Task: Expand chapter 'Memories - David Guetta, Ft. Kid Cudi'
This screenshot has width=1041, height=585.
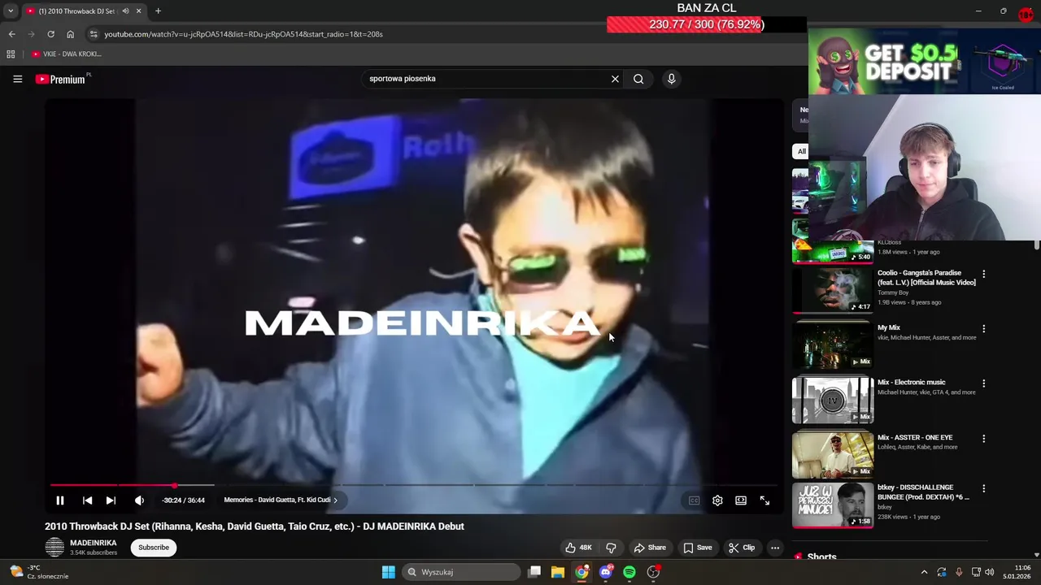Action: pyautogui.click(x=281, y=500)
